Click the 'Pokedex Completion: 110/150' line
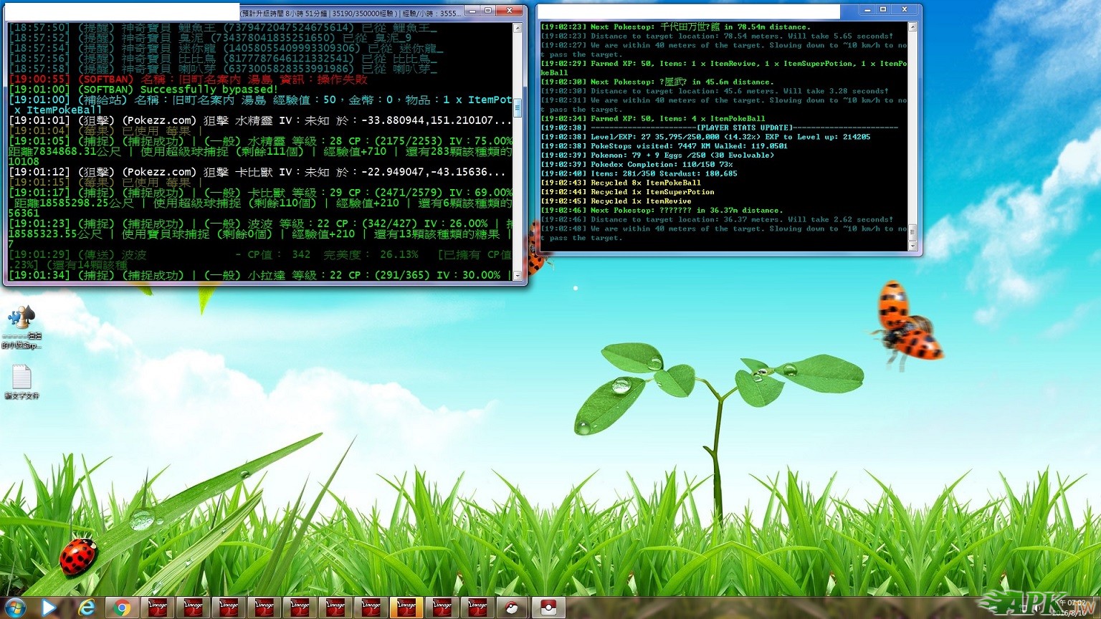The height and width of the screenshot is (619, 1101). click(637, 165)
